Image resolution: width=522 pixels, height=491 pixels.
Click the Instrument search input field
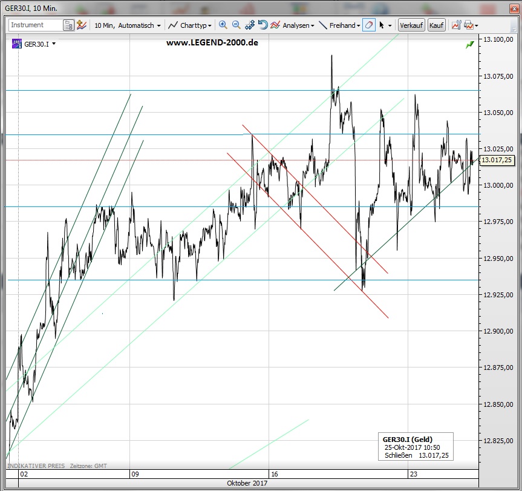[36, 25]
